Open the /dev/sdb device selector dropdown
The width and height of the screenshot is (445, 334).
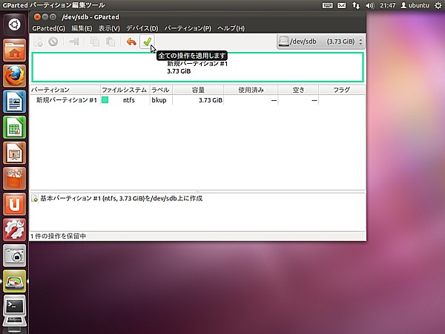320,42
